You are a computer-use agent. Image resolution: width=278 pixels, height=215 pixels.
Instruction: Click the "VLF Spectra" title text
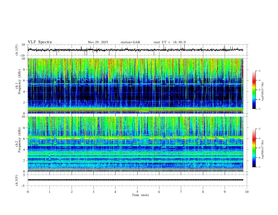[40, 42]
